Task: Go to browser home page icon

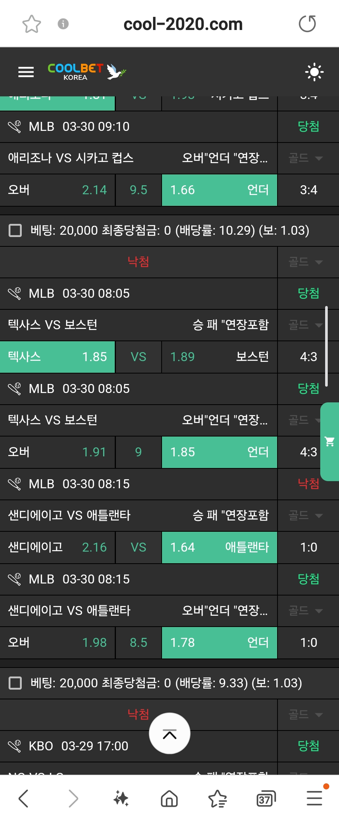Action: pyautogui.click(x=169, y=798)
